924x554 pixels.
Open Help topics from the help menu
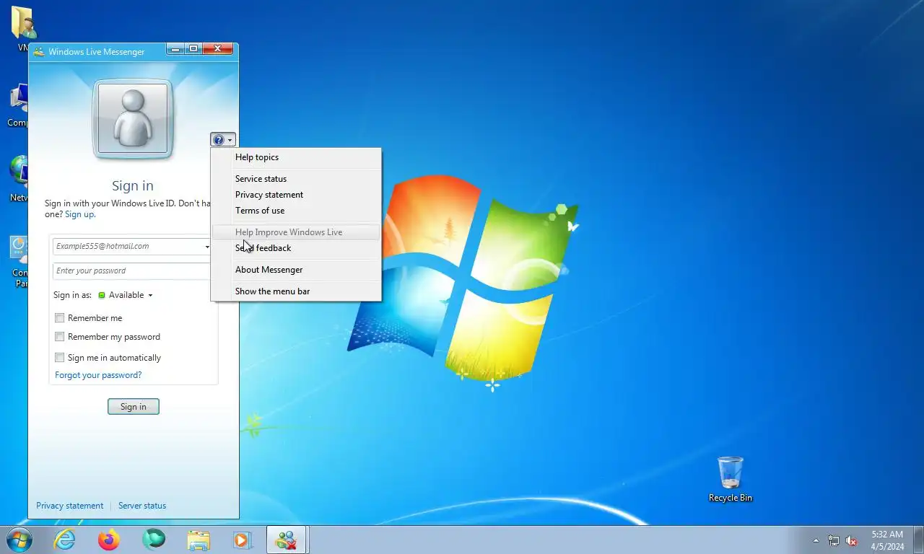pyautogui.click(x=296, y=157)
